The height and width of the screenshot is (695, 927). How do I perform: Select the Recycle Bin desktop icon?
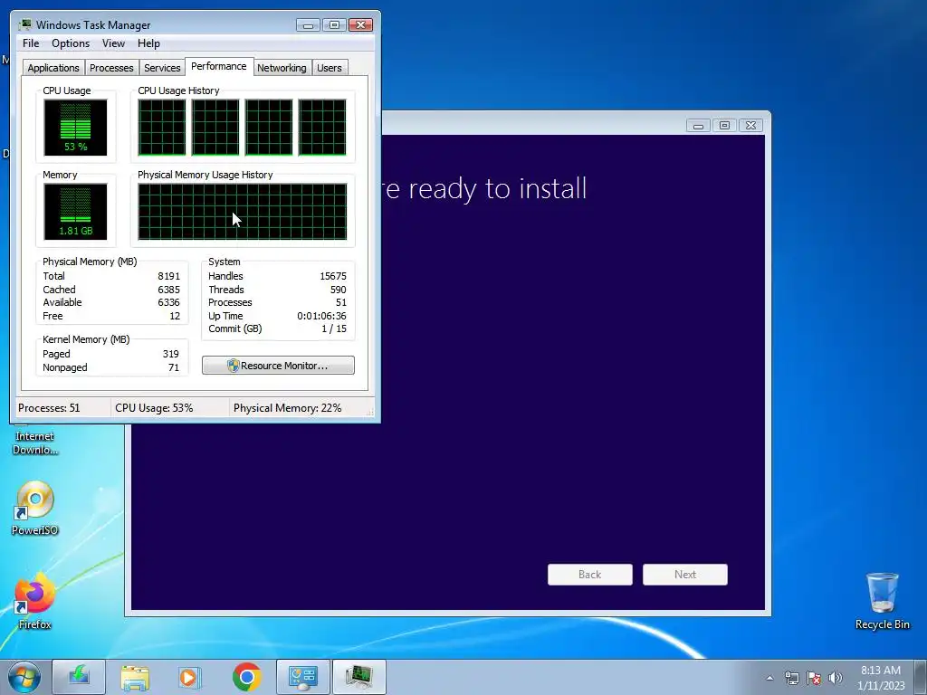pos(882,601)
